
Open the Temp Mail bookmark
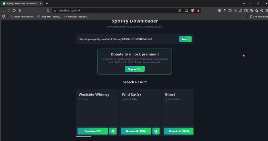click(x=49, y=17)
